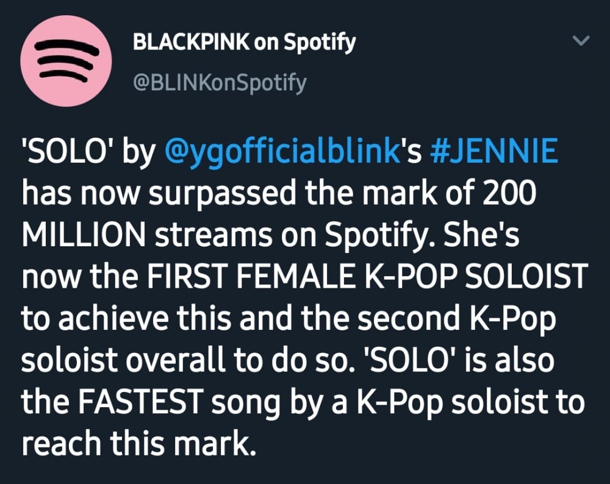Screen dimensions: 610x484
Task: Expand the tweet options chevron
Action: pos(581,40)
